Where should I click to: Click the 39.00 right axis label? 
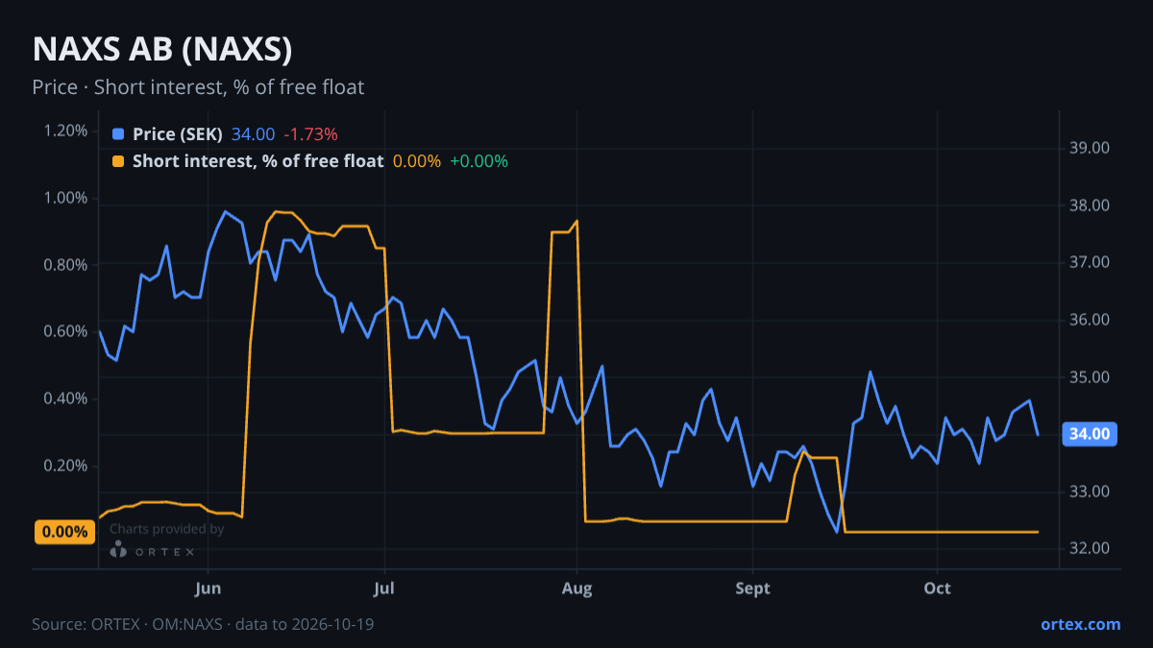coord(1090,148)
